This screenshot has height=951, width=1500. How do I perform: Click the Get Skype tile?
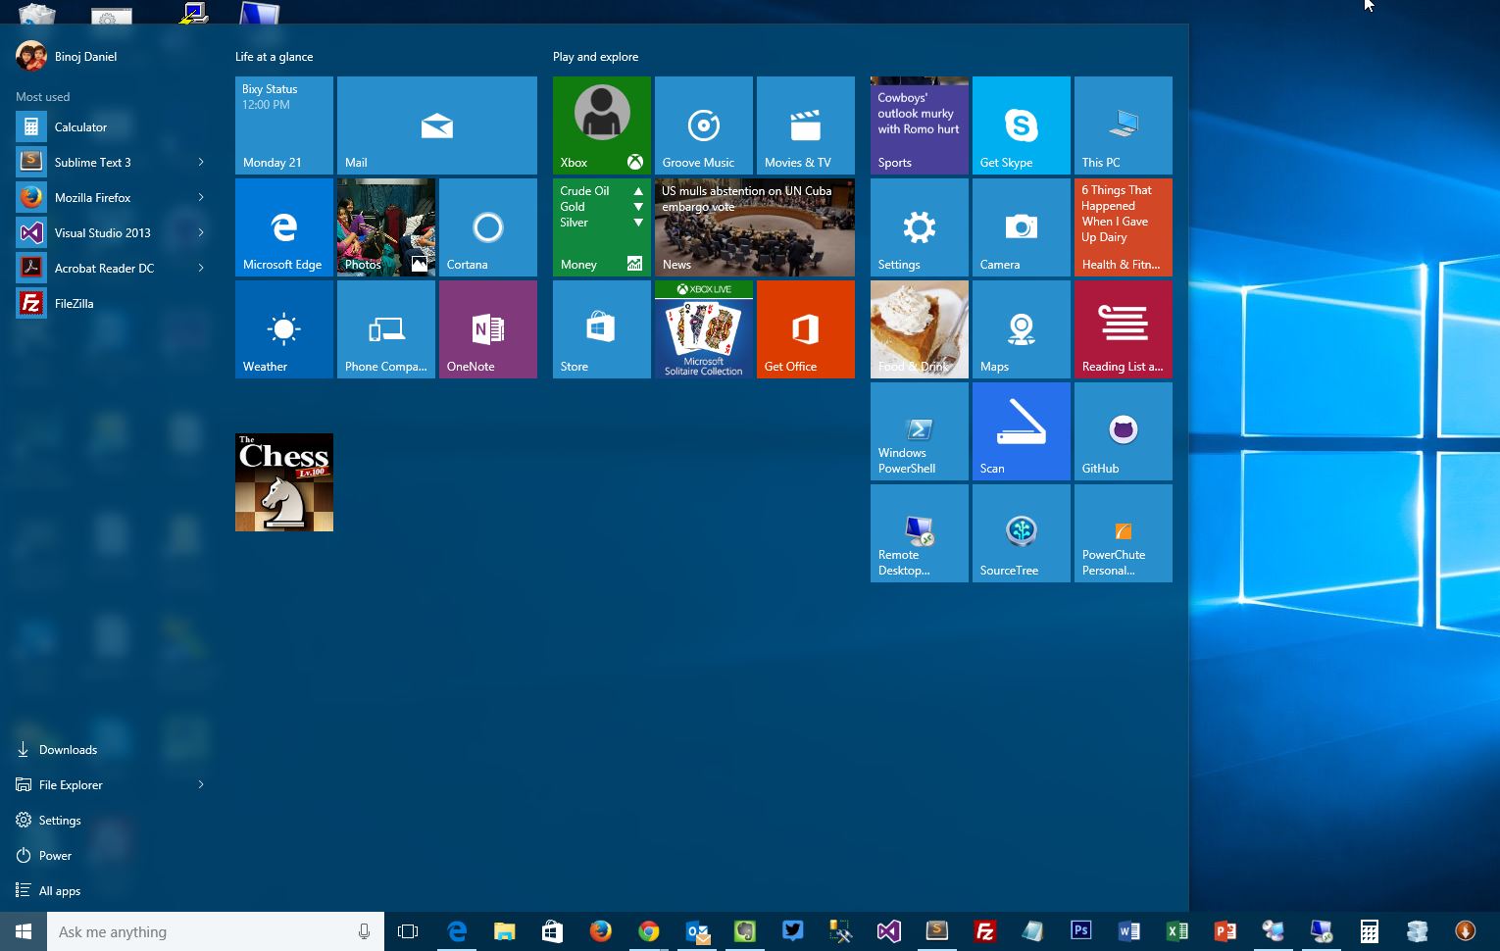click(x=1022, y=125)
